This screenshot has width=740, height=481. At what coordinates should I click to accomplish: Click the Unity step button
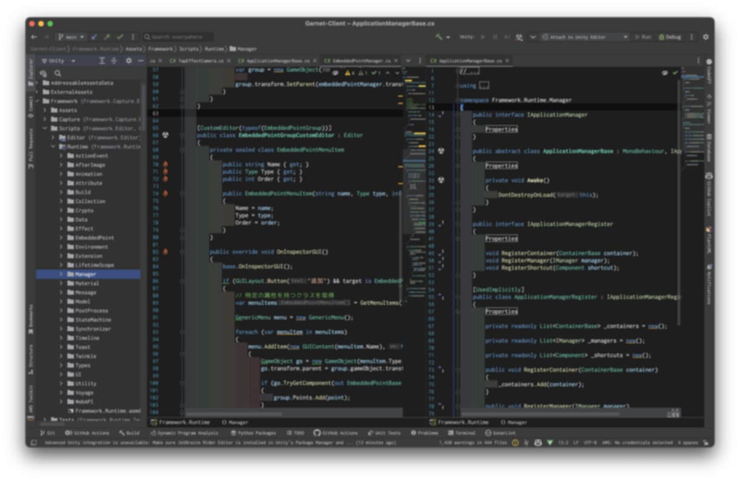coord(507,37)
